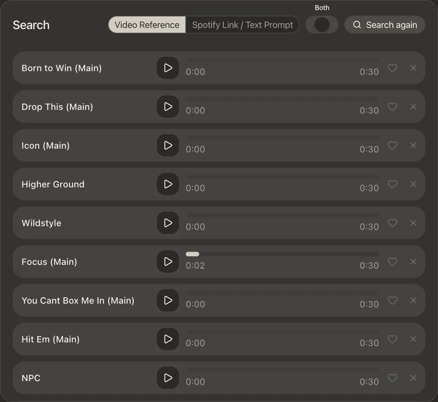Heart the Wildstyle track
Viewport: 438px width, 402px height.
392,223
